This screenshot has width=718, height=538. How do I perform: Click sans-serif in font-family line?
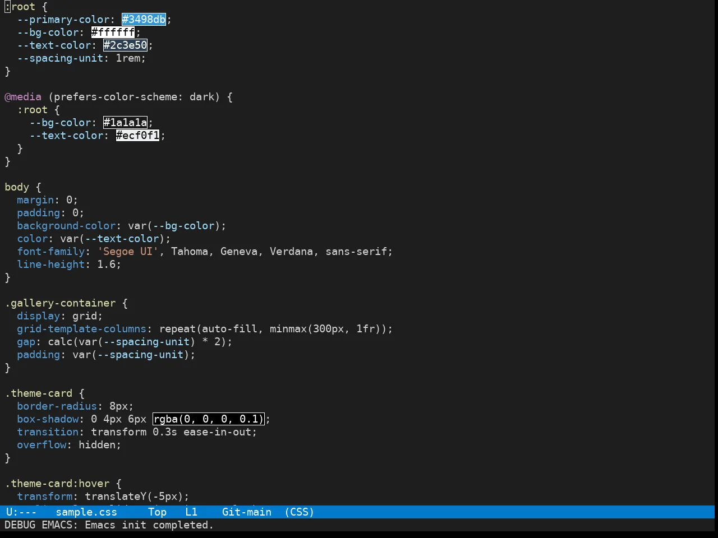(356, 252)
